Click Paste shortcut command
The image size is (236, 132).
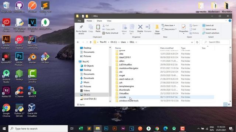pyautogui.click(x=110, y=33)
